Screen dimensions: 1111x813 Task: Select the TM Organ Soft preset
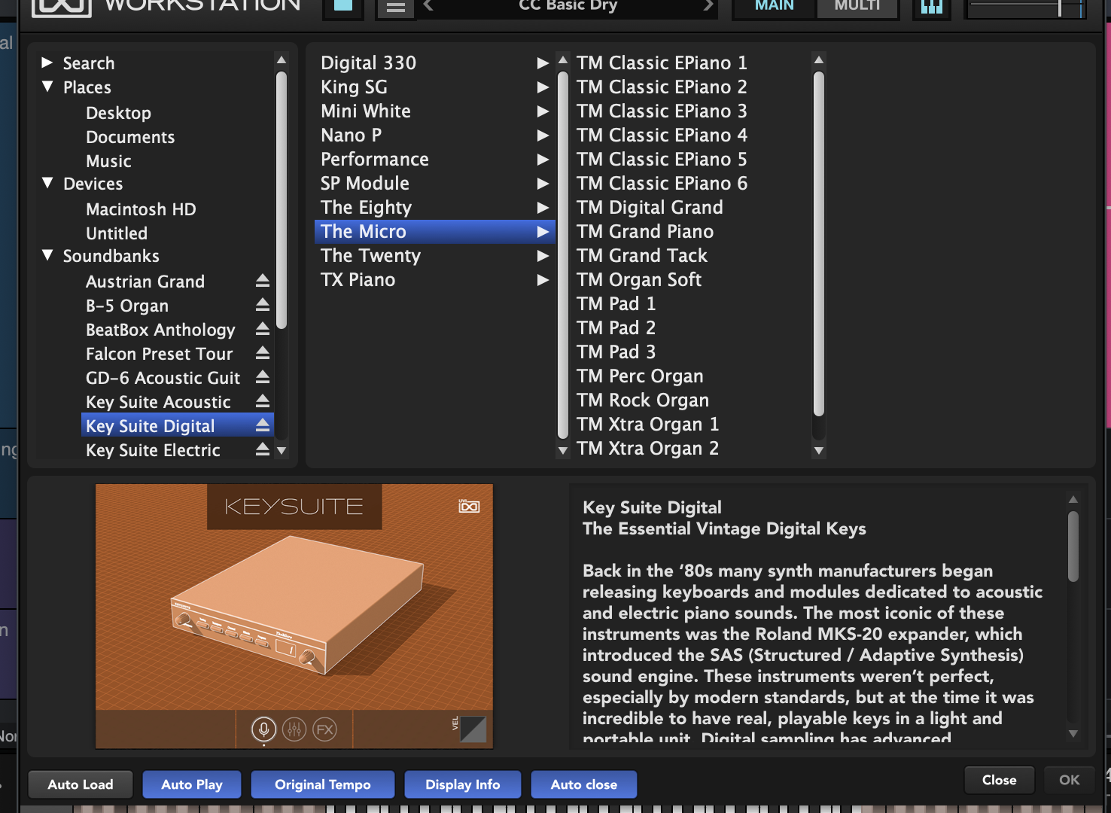point(639,279)
